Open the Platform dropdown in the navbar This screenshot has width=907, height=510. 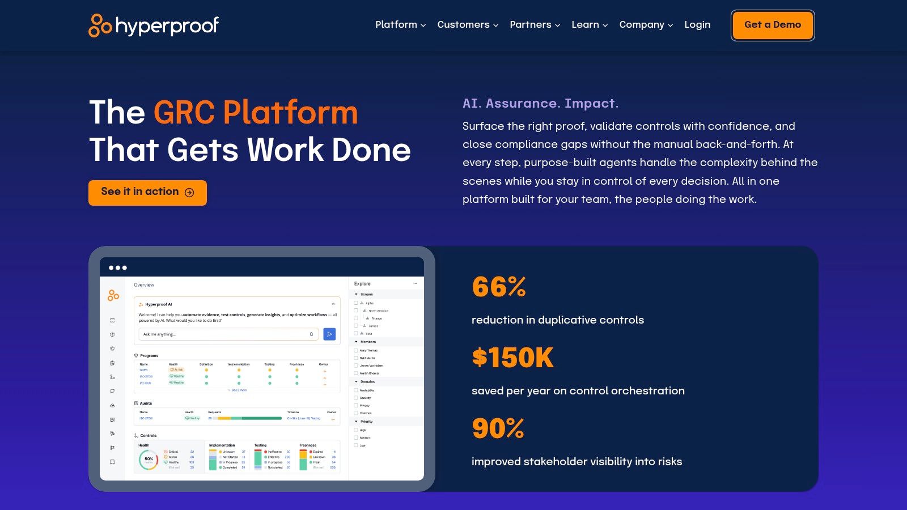click(x=400, y=24)
